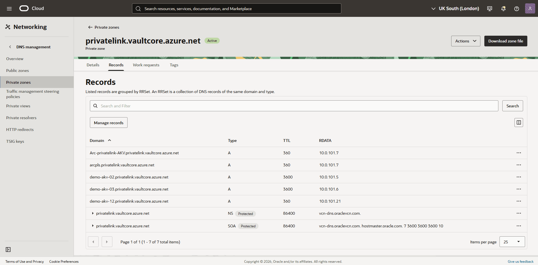
Task: Open the items per page dropdown
Action: (x=512, y=242)
